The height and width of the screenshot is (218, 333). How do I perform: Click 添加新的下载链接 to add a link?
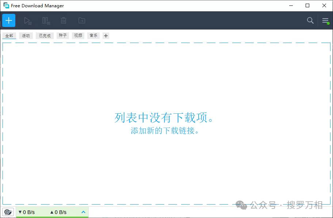(x=165, y=131)
